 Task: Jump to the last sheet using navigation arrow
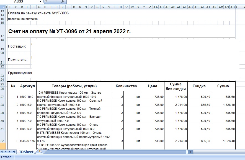point(14,152)
